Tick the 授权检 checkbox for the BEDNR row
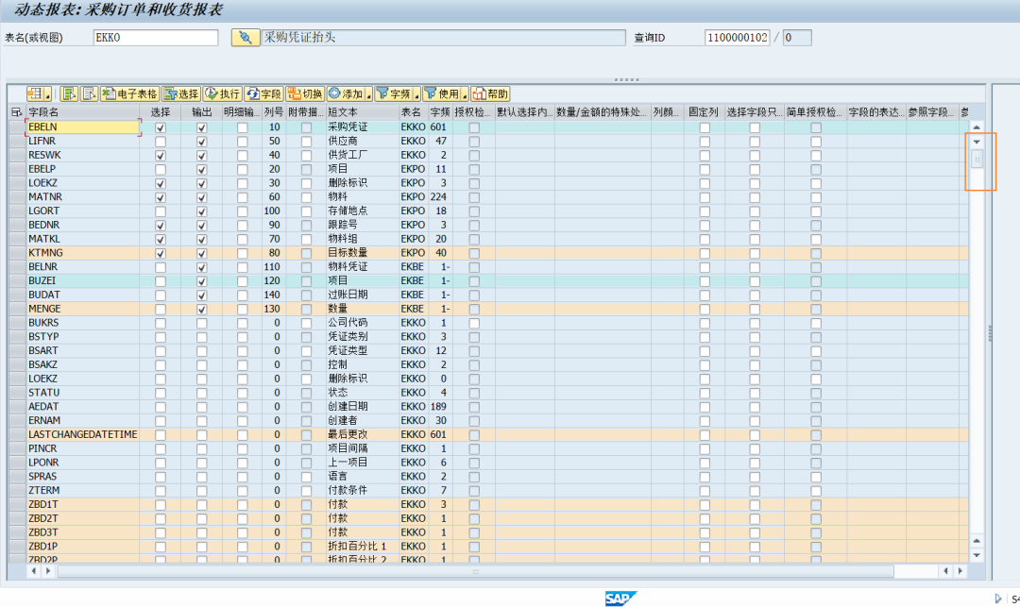 474,226
